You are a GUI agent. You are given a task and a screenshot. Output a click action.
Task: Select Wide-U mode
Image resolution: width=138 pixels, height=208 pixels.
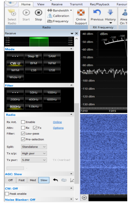[15, 77]
